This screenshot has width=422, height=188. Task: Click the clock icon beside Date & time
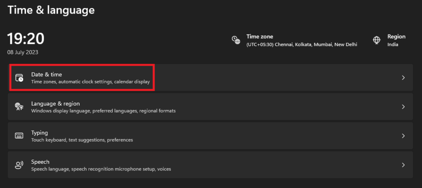(x=19, y=78)
